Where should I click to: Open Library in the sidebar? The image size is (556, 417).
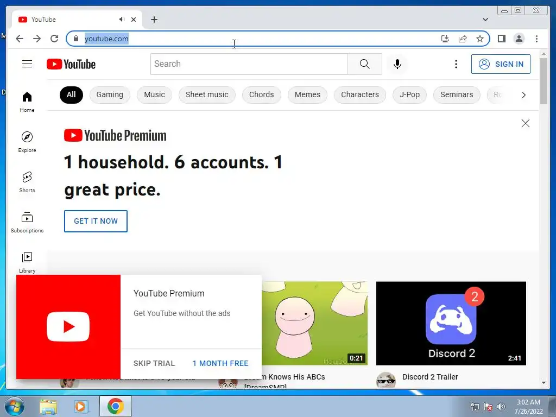[27, 262]
